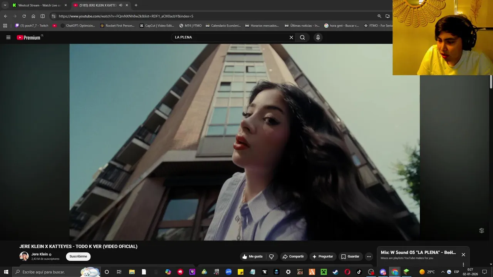Open CapCut Video Edit bookmark

157,26
